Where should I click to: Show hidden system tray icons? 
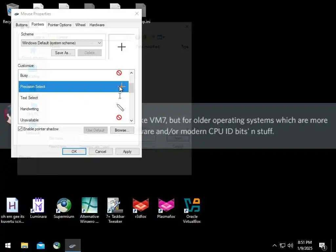coord(275,245)
